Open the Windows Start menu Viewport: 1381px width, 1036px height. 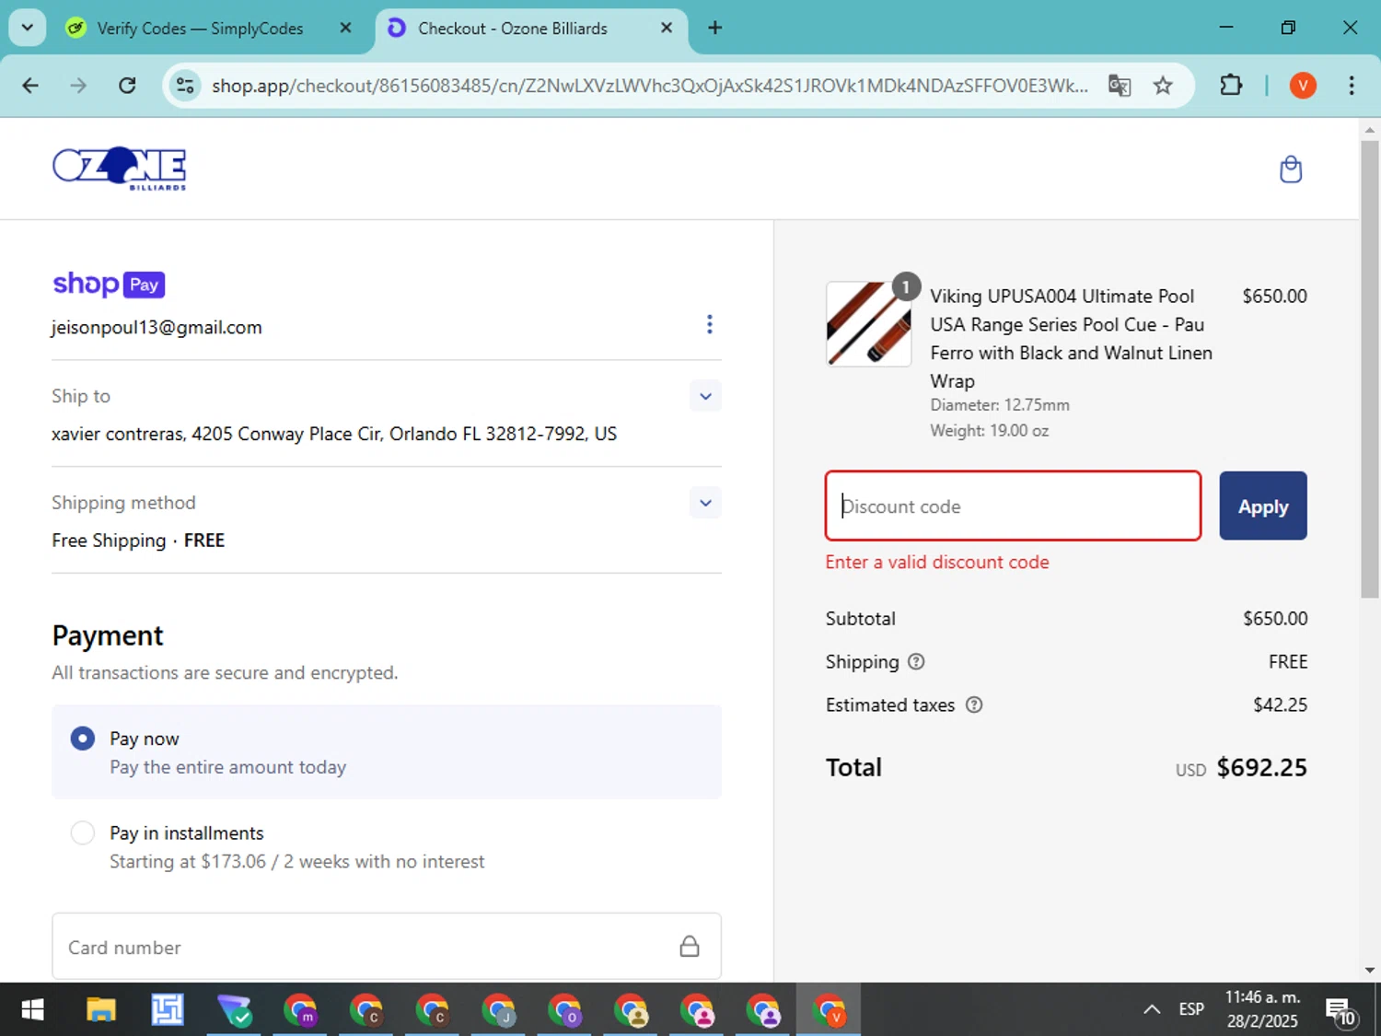click(32, 1010)
